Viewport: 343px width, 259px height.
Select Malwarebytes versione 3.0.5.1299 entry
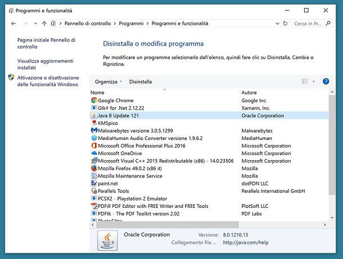(136, 130)
